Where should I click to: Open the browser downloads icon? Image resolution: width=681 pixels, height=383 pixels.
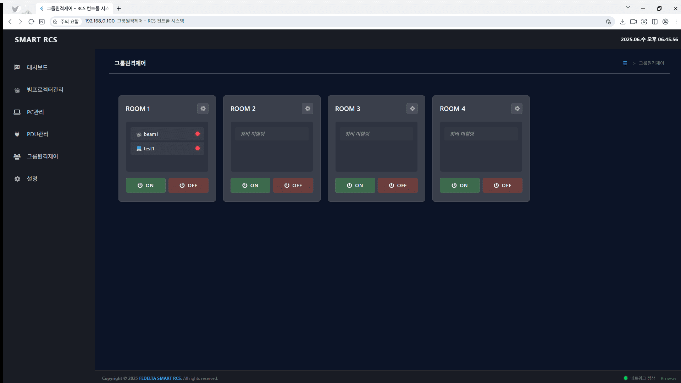coord(622,22)
